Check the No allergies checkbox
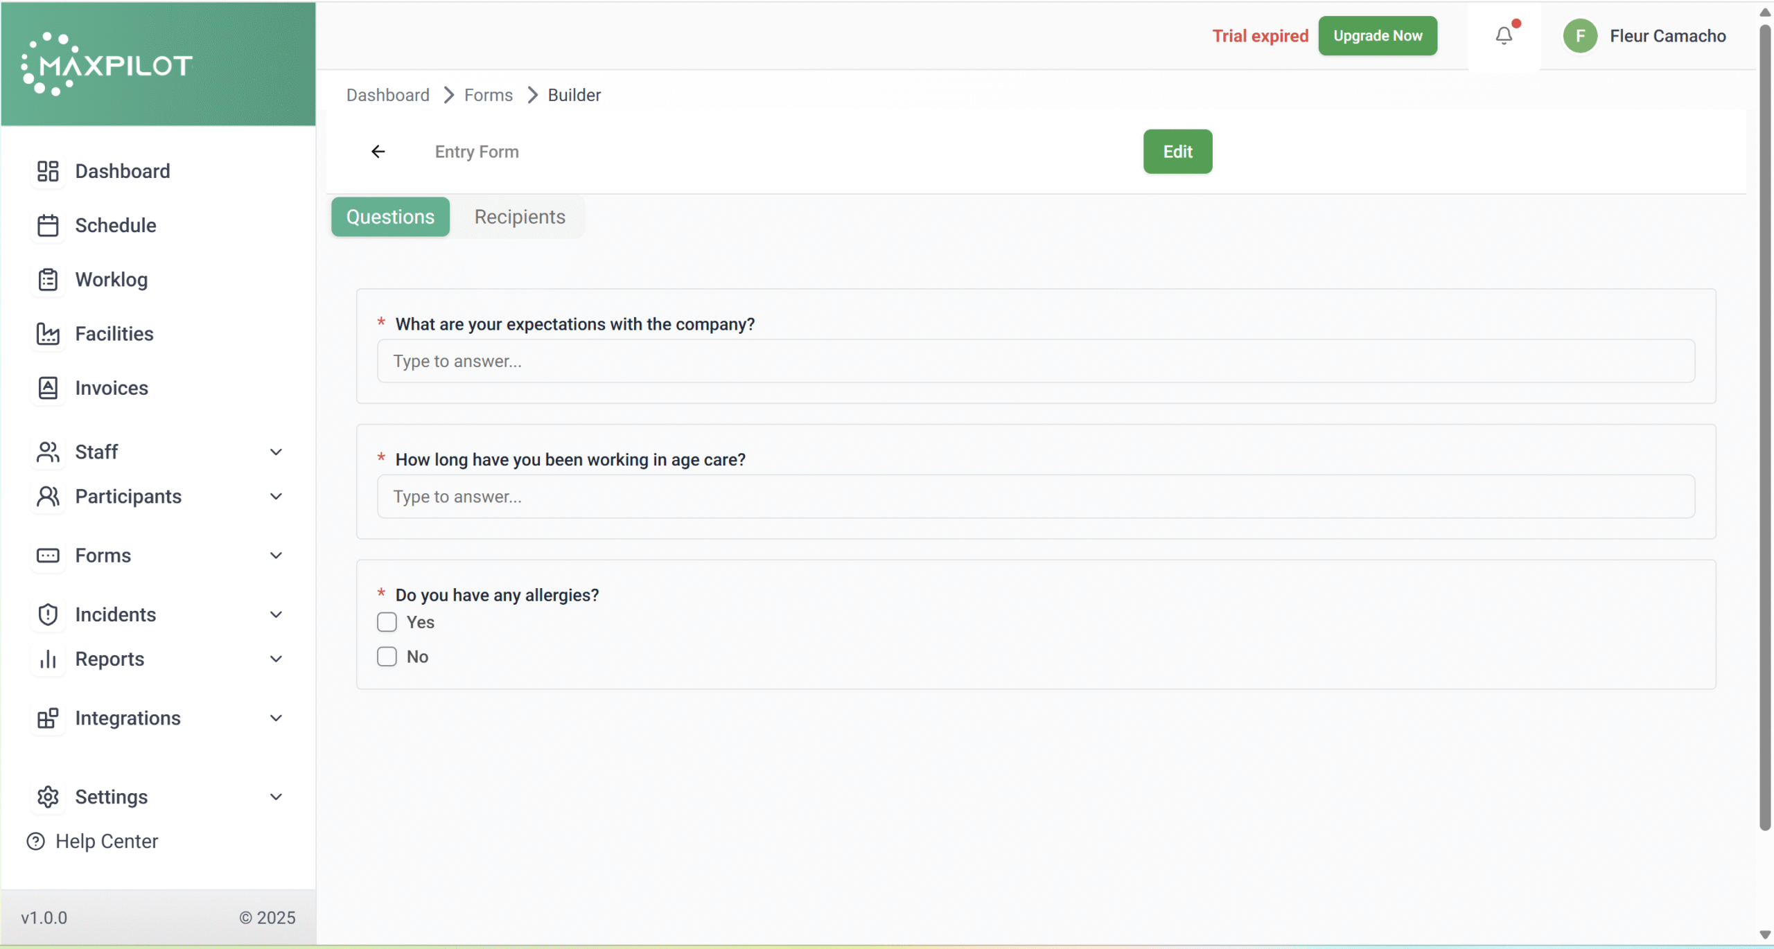1774x949 pixels. [387, 657]
